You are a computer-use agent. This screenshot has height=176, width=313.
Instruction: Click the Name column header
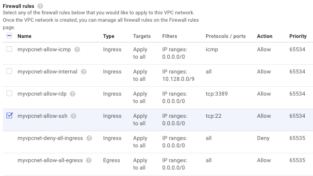pos(25,36)
